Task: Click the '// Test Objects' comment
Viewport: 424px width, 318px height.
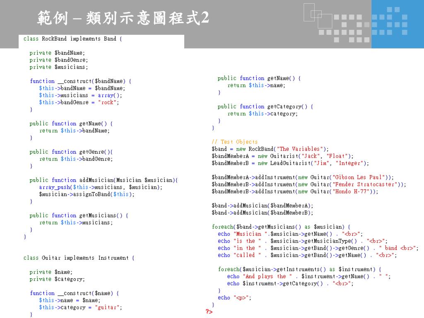Action: click(235, 142)
